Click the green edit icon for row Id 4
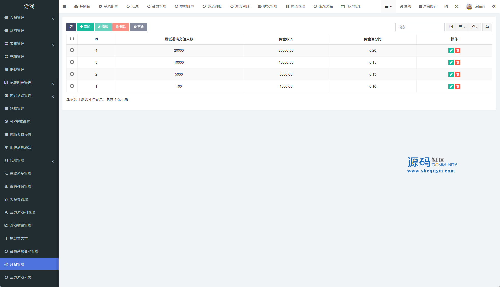500x287 pixels. [x=451, y=50]
